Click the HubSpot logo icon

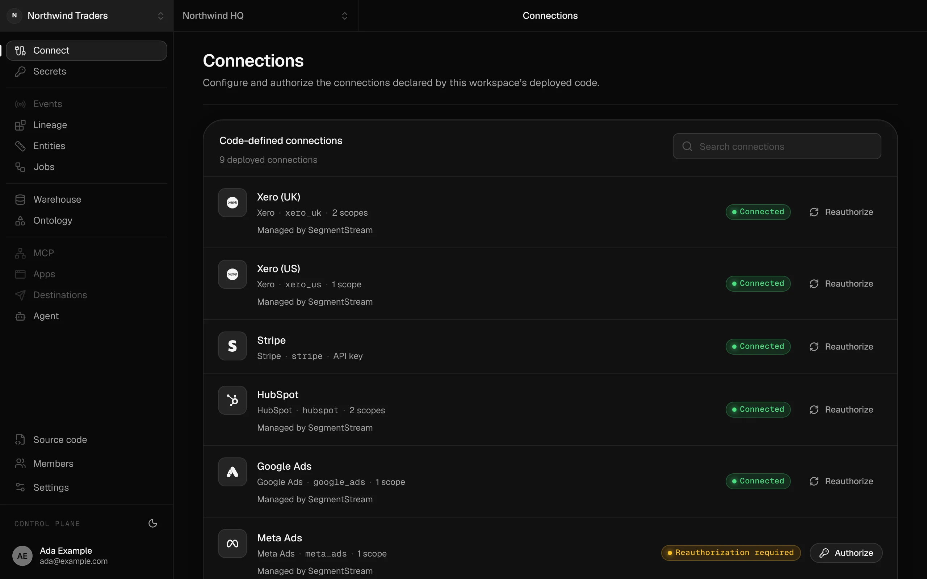pos(232,400)
